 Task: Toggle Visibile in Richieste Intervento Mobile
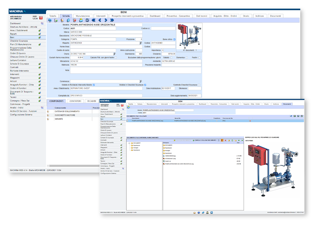(94, 85)
